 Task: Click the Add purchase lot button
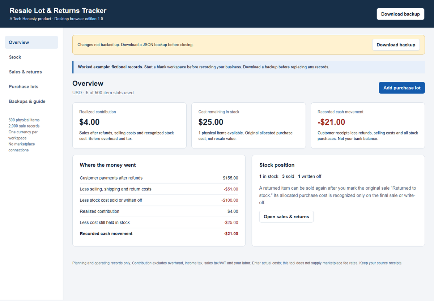pos(402,88)
